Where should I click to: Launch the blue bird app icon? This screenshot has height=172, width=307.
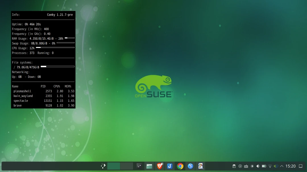(x=190, y=166)
